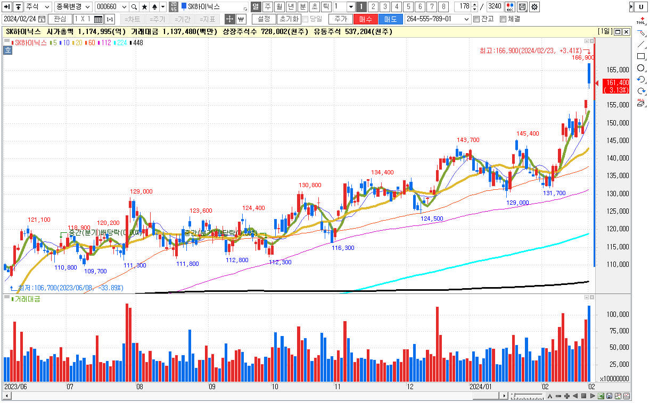Switch to 일 daily period tab
650x403 pixels.
tap(256, 7)
